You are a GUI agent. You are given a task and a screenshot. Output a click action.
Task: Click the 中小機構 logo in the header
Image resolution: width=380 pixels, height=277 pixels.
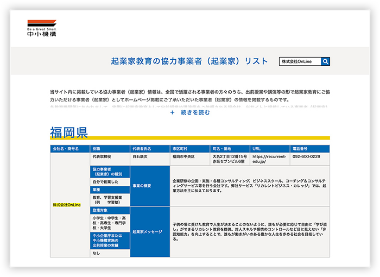pos(42,28)
